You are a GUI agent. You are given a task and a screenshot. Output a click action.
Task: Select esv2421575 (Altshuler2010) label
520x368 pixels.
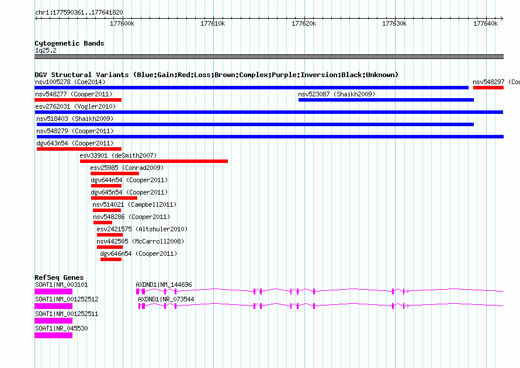tap(142, 229)
